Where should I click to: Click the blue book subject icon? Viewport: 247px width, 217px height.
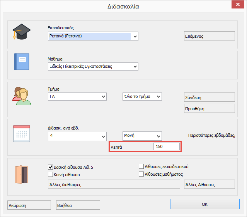21,61
